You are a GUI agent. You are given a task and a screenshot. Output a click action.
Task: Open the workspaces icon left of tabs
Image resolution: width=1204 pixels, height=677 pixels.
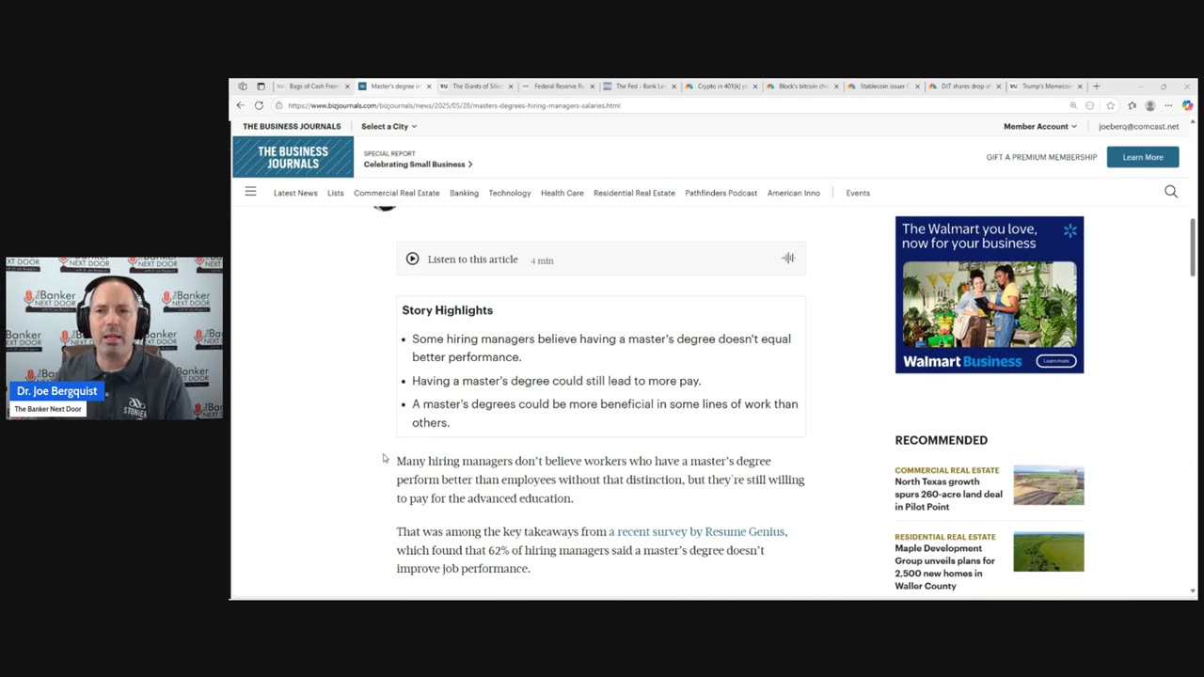click(243, 87)
